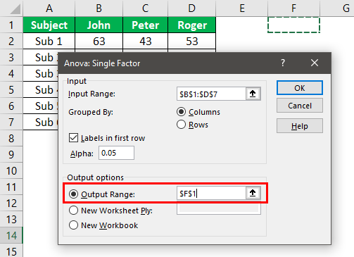
Task: Choose the Output Range radio option
Action: [73, 194]
